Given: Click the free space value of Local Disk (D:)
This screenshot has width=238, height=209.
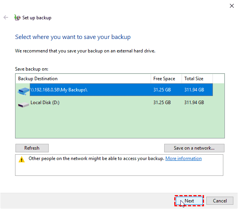Looking at the screenshot, I should click(x=162, y=103).
